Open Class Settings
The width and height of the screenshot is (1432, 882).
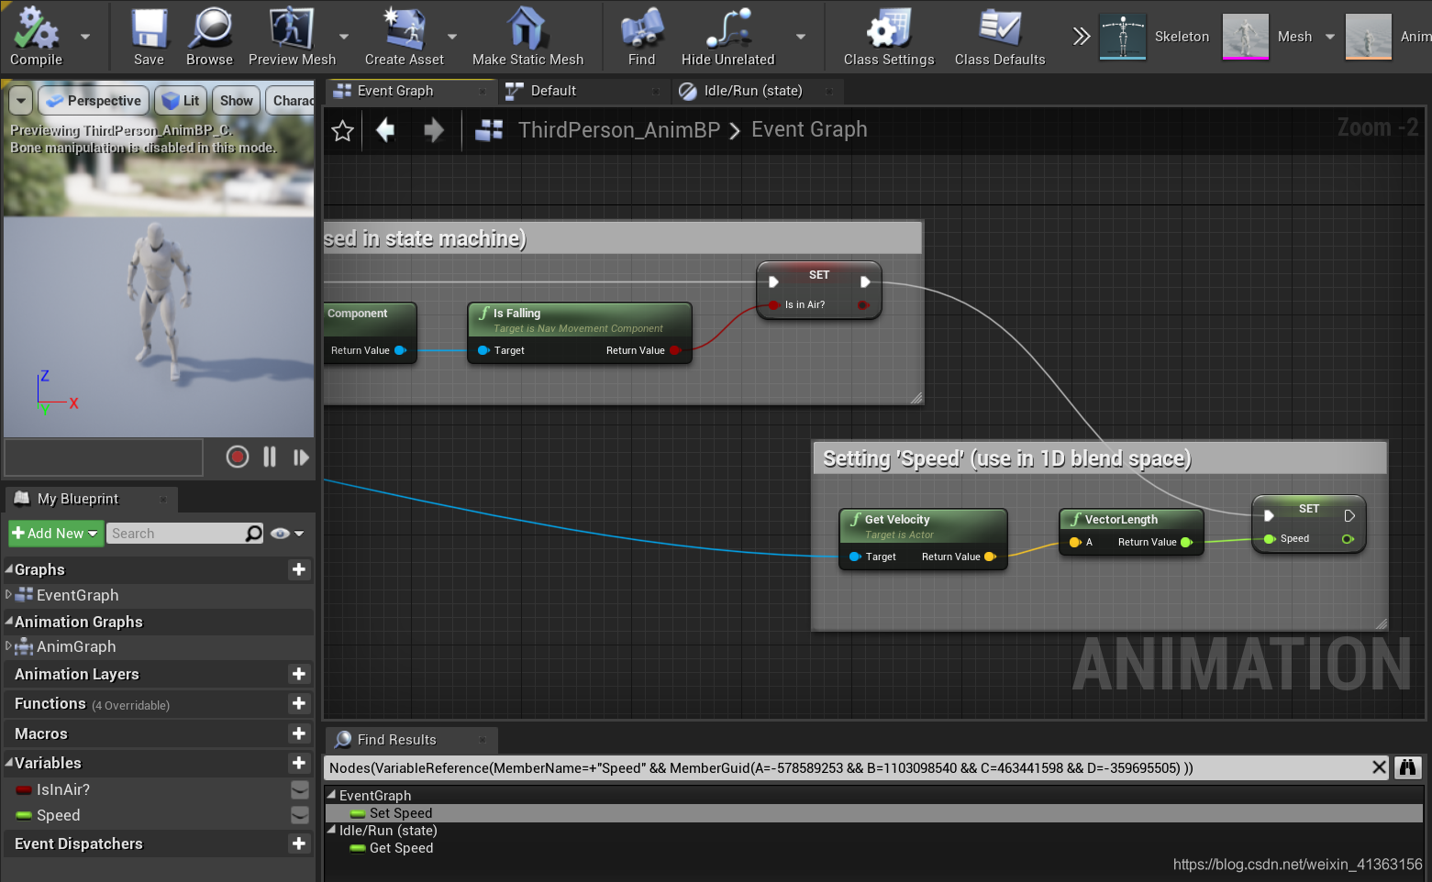[889, 37]
